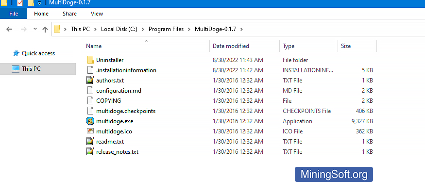Click the COPYING file icon
The image size is (425, 195).
[90, 101]
